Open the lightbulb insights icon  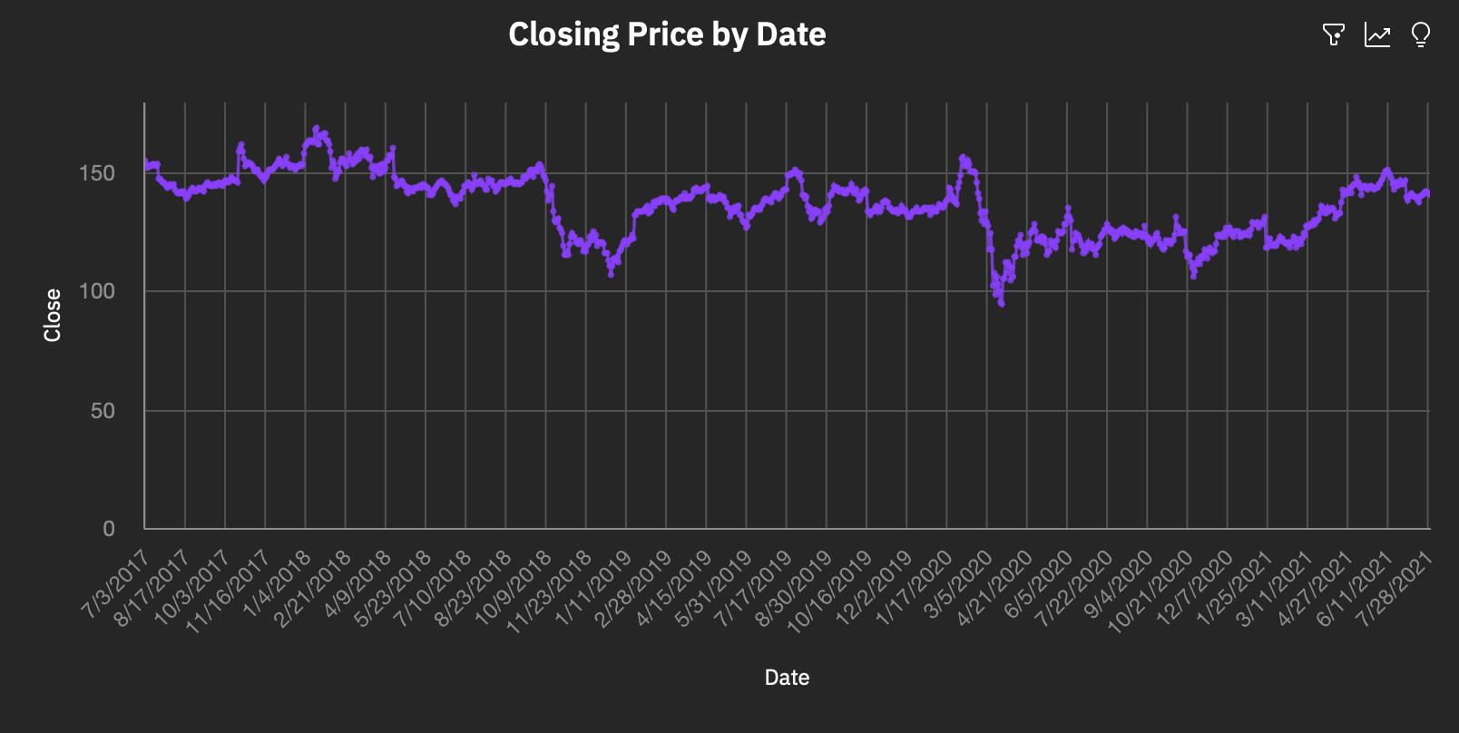[1421, 35]
